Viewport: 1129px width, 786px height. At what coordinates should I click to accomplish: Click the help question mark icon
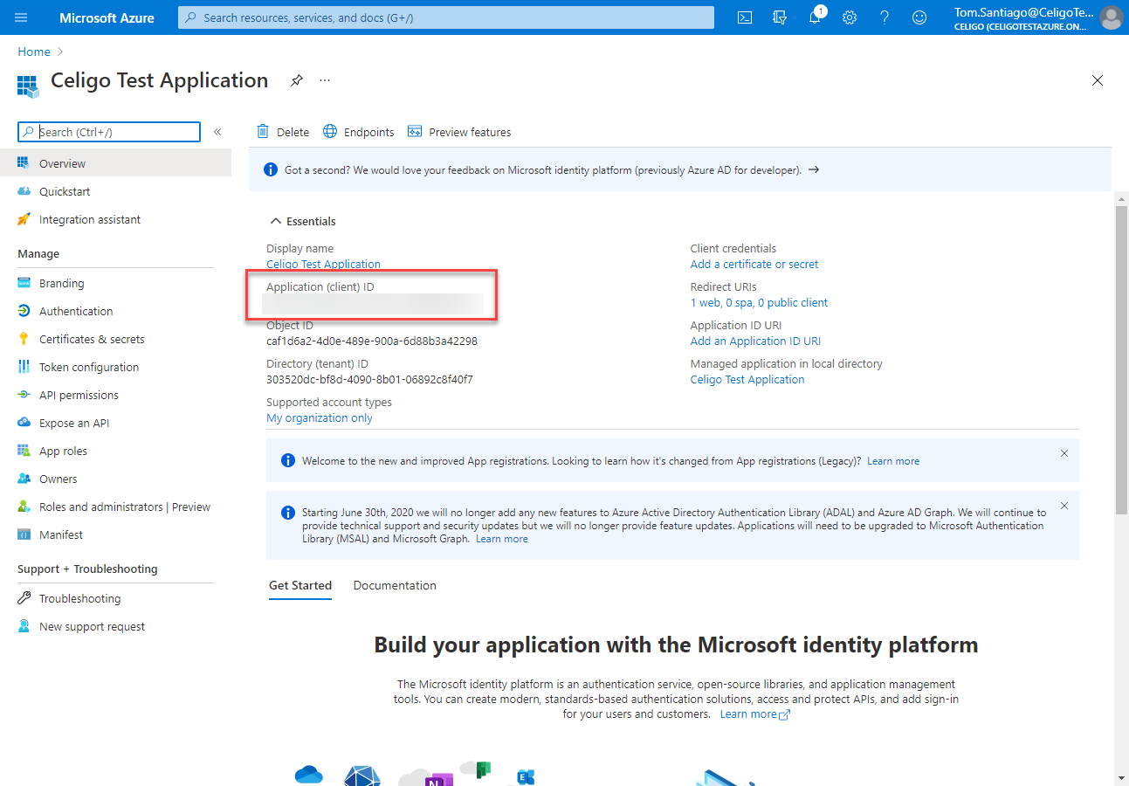885,17
